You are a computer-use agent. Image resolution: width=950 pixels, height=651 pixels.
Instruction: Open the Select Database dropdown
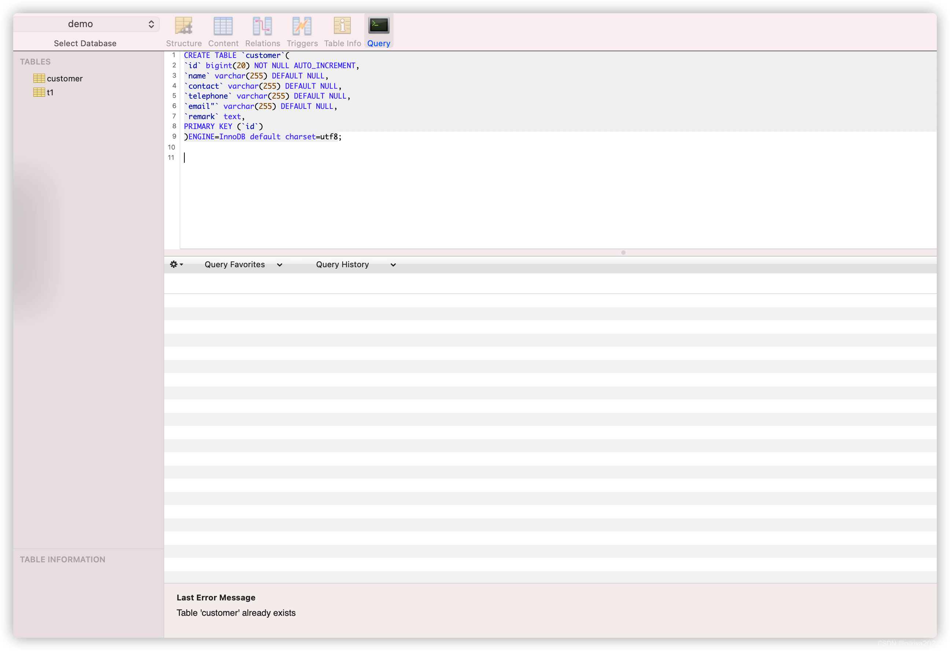coord(86,24)
